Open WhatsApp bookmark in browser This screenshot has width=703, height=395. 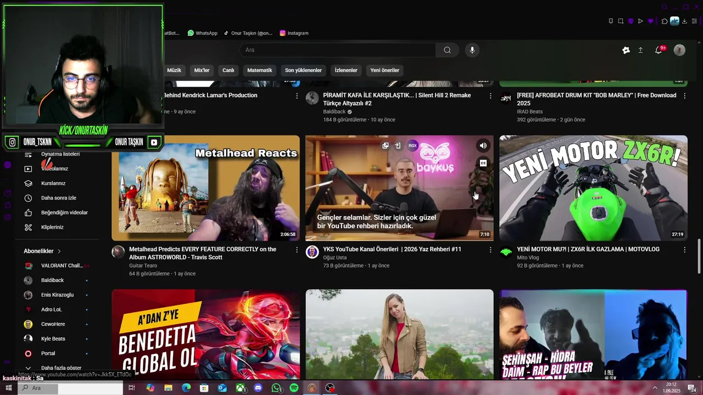tap(202, 33)
